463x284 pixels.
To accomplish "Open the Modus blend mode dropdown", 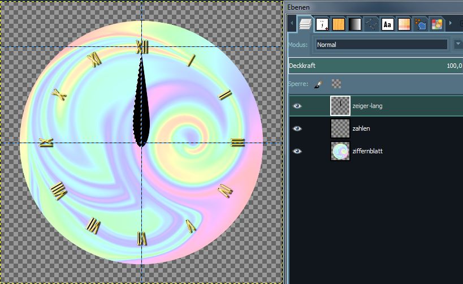I will pos(381,44).
